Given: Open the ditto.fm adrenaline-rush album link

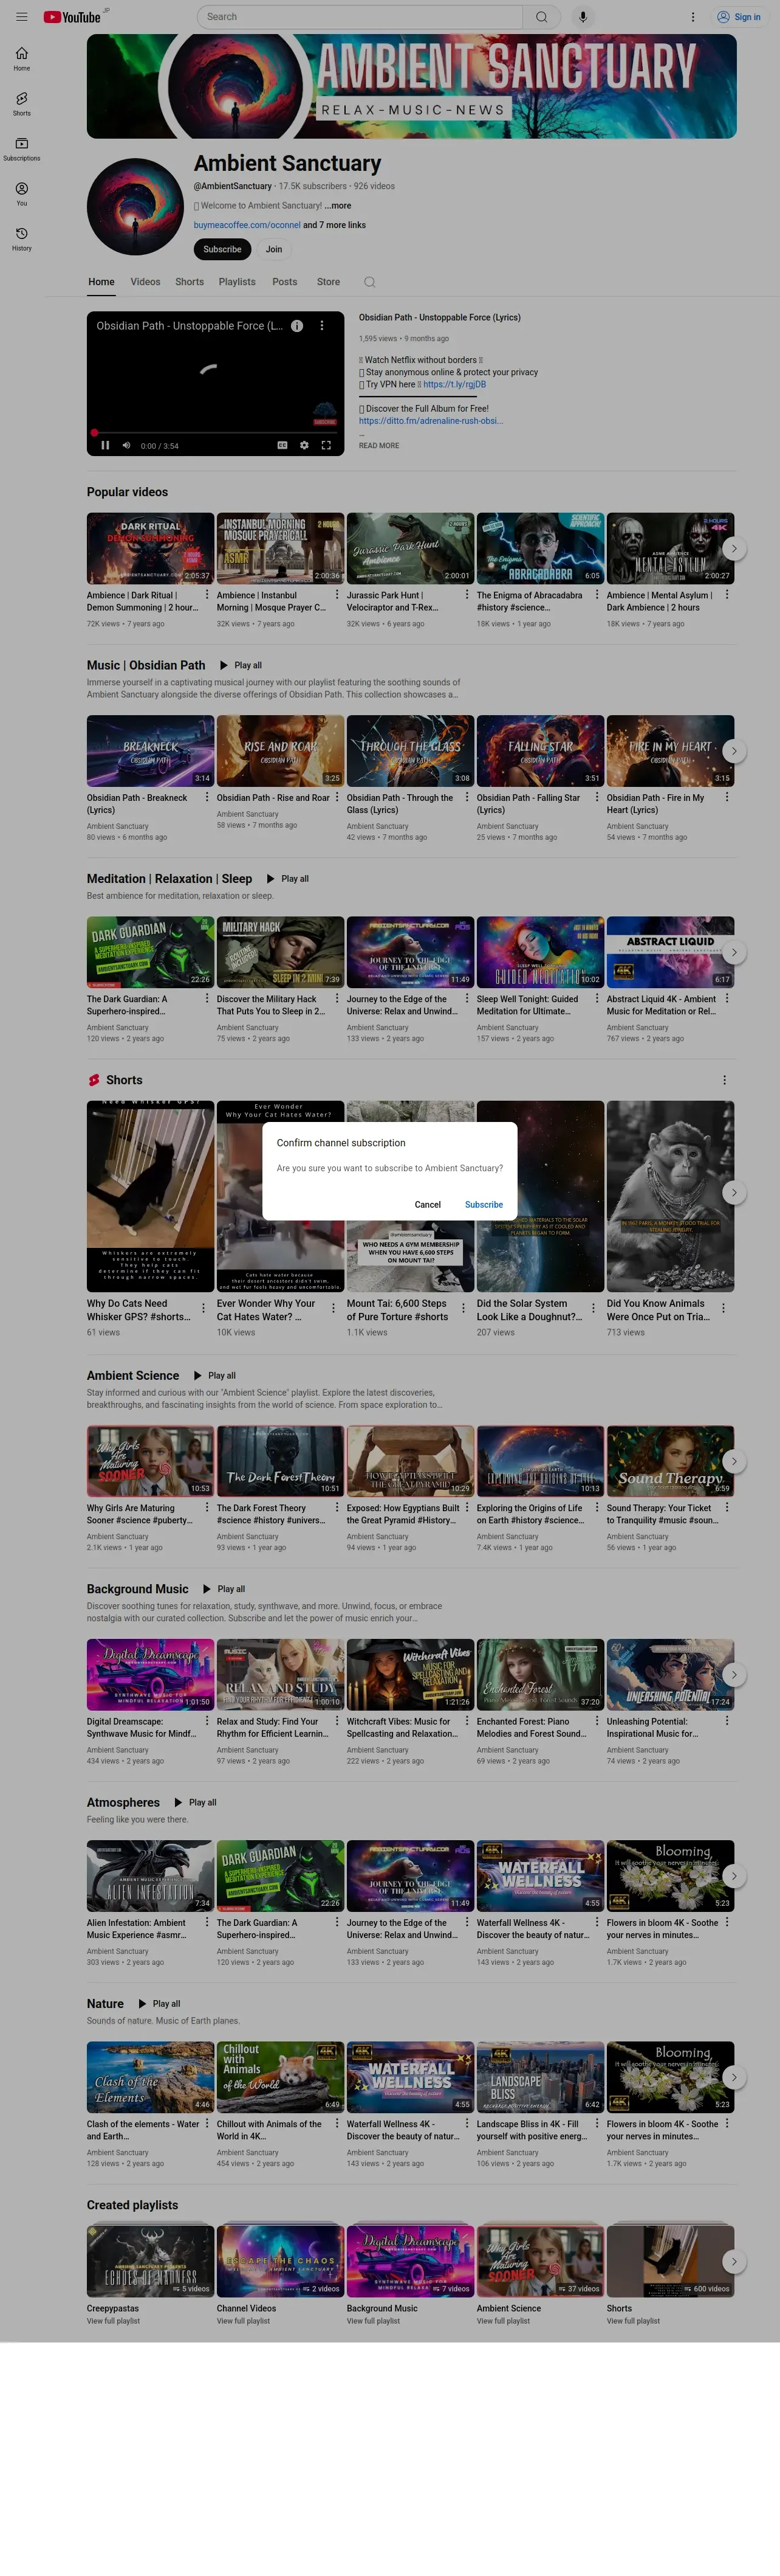Looking at the screenshot, I should (431, 421).
